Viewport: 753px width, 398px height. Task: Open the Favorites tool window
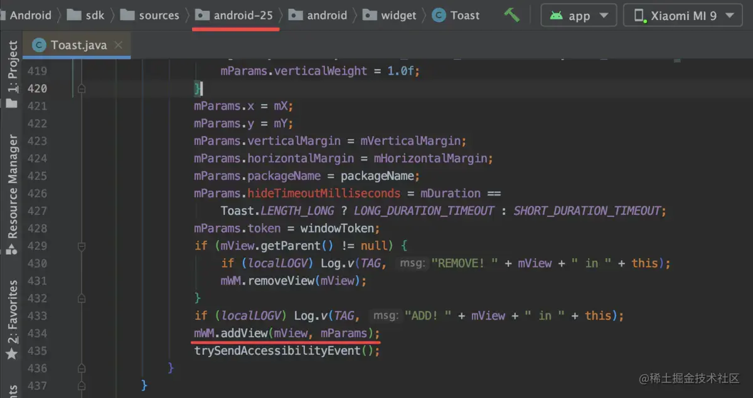coord(12,319)
